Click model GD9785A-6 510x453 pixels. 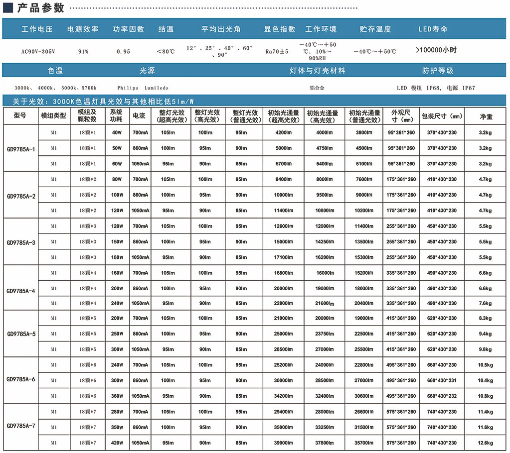pyautogui.click(x=21, y=379)
